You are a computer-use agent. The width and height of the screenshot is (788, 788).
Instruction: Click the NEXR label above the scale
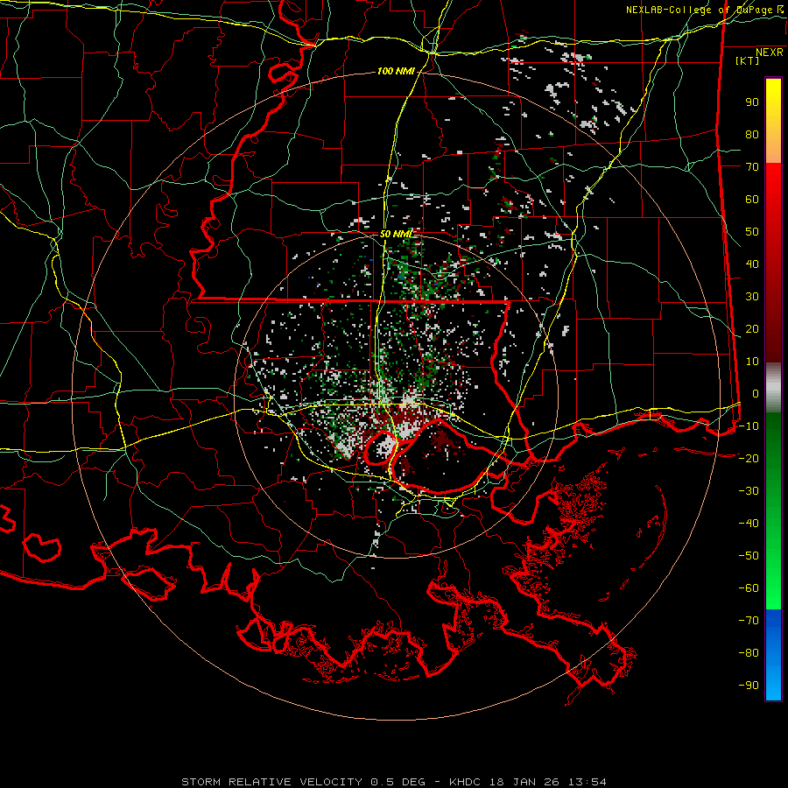tap(769, 53)
